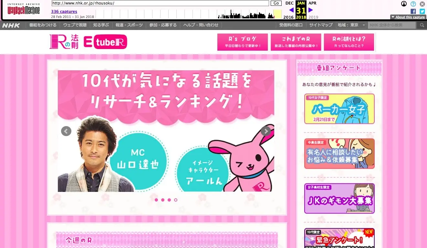Open 受信料の窓口 link
Image resolution: width=427 pixels, height=248 pixels.
coord(291,25)
